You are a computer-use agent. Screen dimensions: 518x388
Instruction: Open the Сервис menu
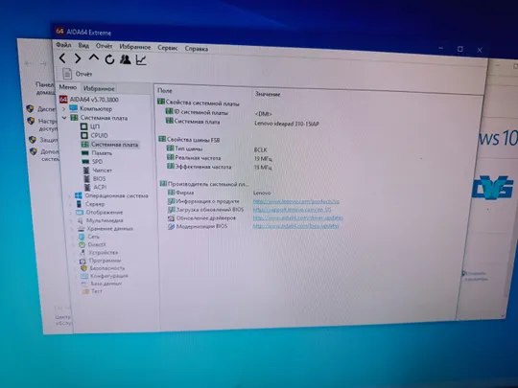click(x=168, y=48)
